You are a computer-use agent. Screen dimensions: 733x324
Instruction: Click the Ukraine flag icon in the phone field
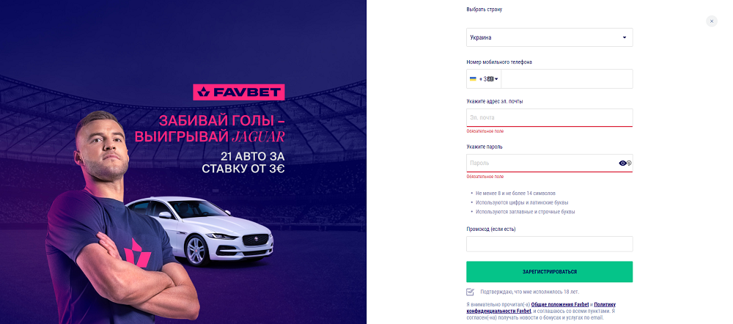(473, 79)
